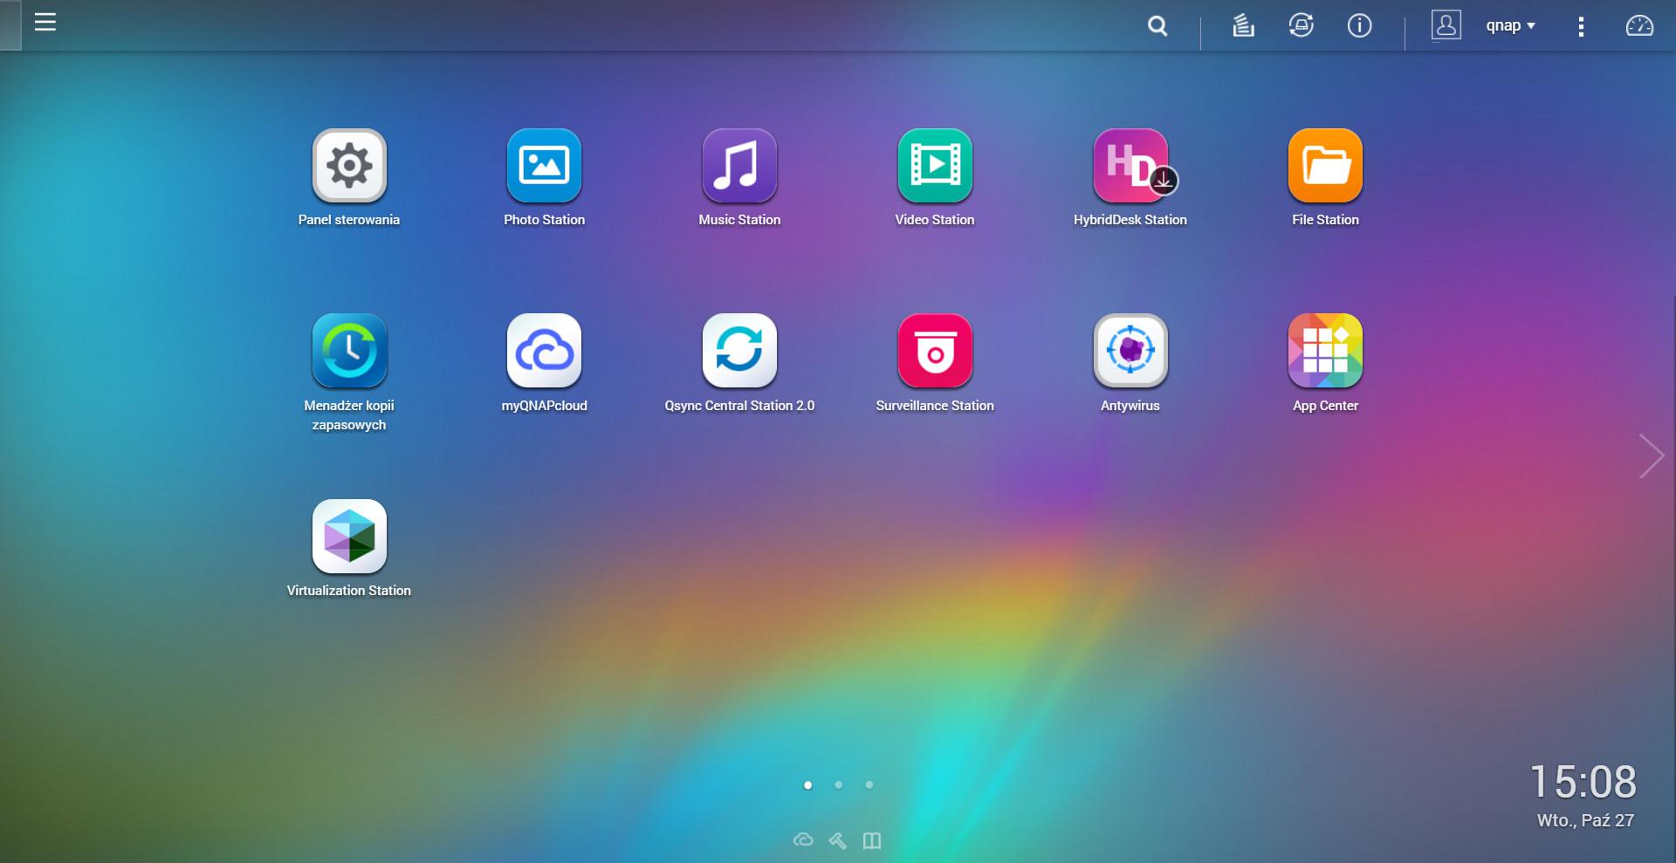Open Panel sterowania settings
The height and width of the screenshot is (863, 1676).
pos(349,166)
